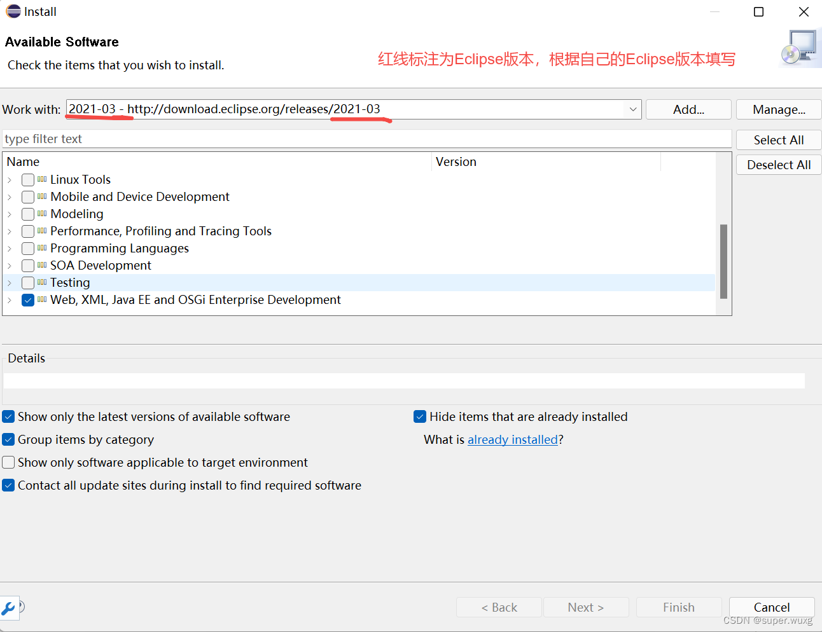Click the category icon beside Modeling
This screenshot has height=632, width=822.
click(x=42, y=214)
